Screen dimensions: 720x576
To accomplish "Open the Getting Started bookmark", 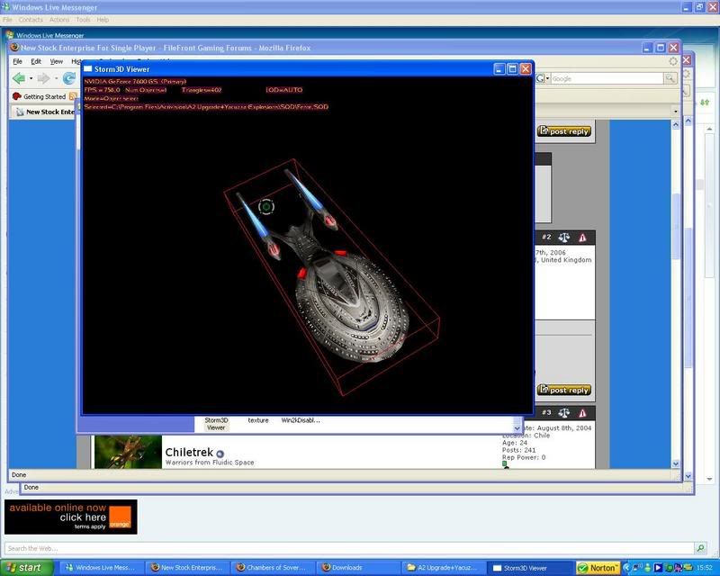I will 39,96.
